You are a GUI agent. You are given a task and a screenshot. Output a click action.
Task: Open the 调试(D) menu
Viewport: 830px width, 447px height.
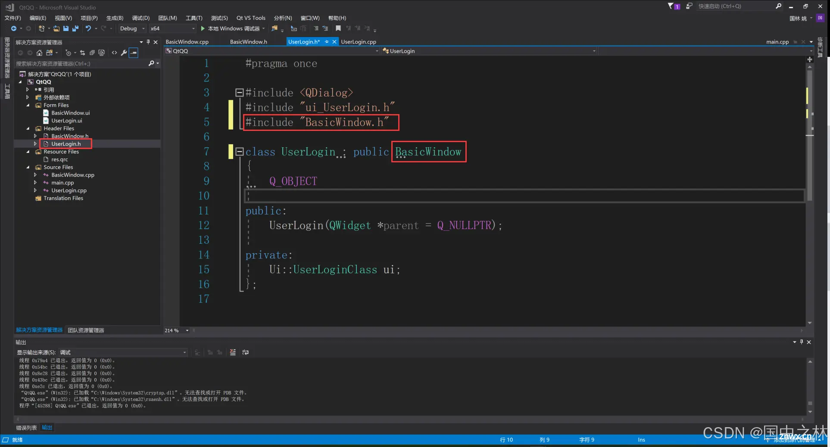[x=140, y=18]
